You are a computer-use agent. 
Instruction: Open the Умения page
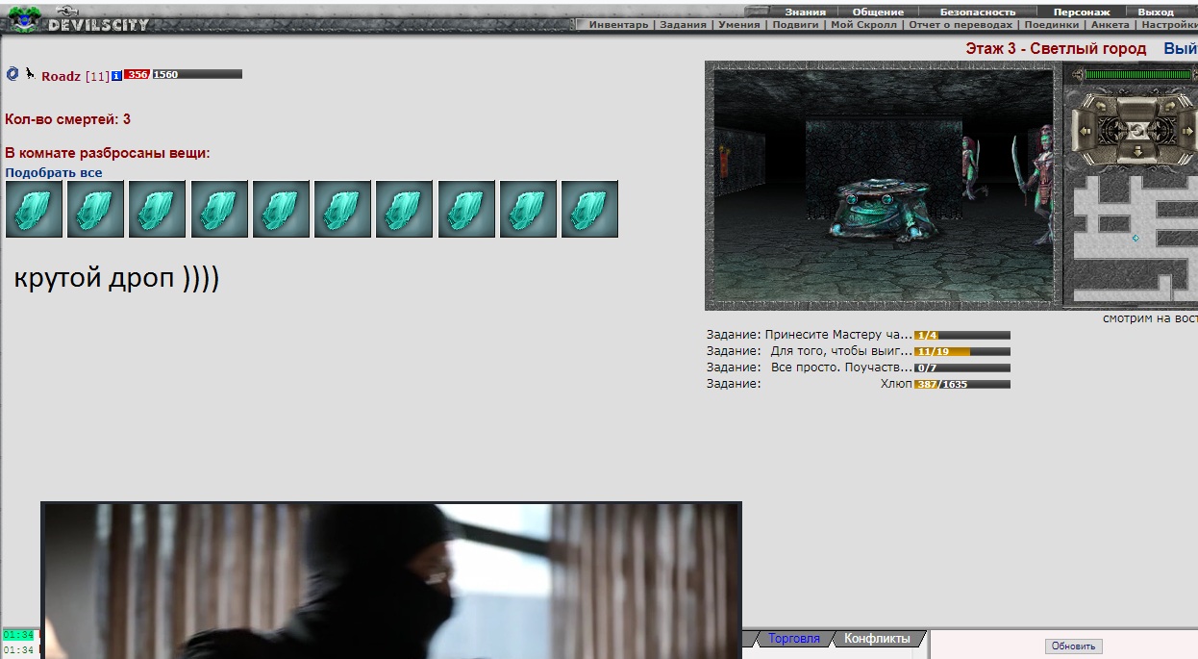point(738,25)
